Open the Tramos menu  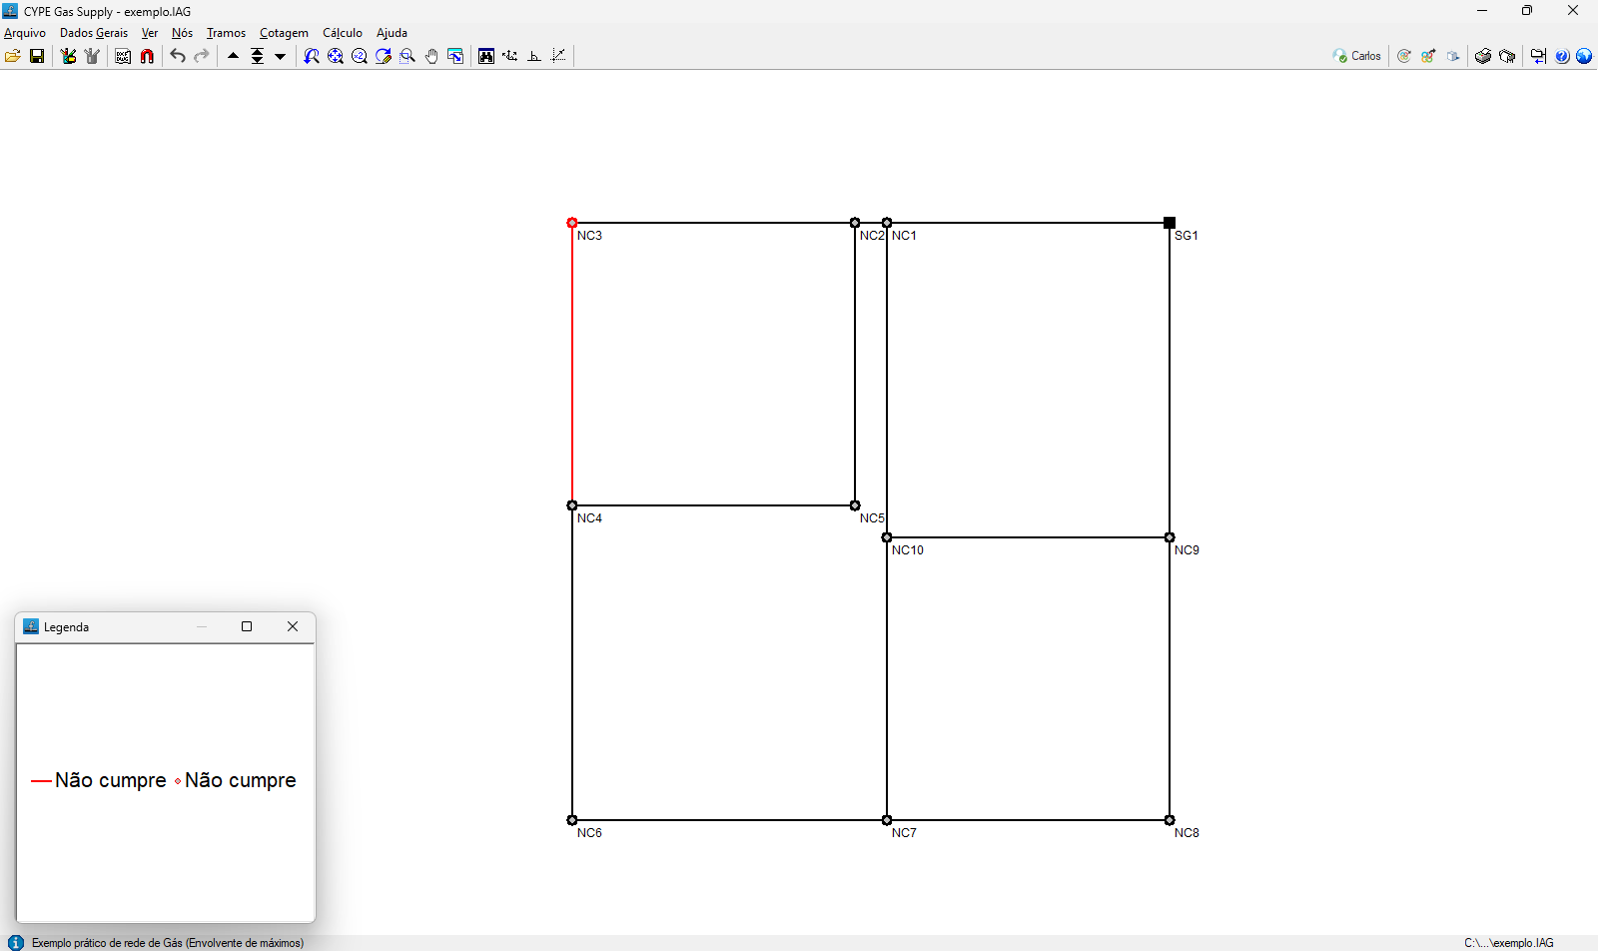pyautogui.click(x=226, y=33)
